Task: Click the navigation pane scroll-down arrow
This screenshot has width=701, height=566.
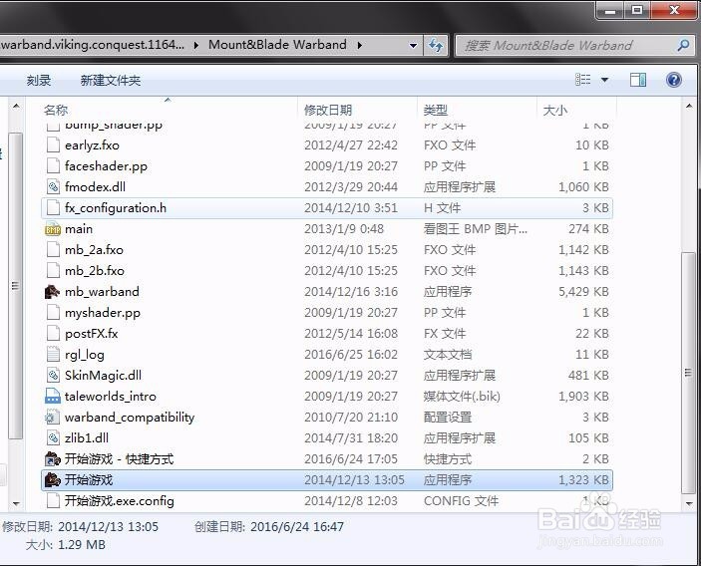Action: point(16,503)
